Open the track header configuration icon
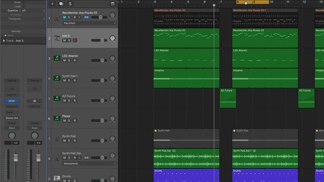The image size is (324, 182). pos(112,4)
